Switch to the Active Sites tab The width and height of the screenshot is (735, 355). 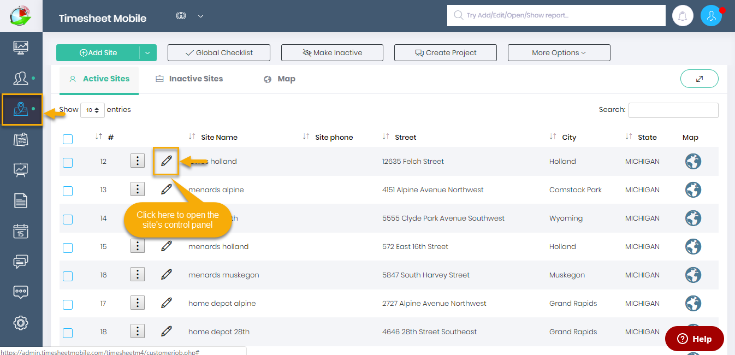[99, 79]
